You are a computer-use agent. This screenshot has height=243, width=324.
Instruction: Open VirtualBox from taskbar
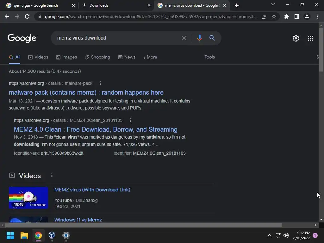point(52,235)
